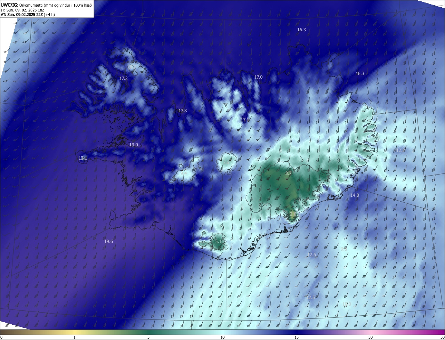Click the 0 tick on the color scale
This screenshot has width=445, height=340.
coord(1,337)
